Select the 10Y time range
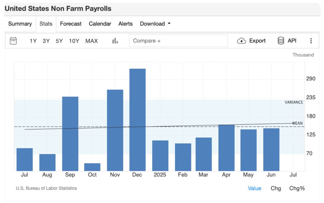324x203 pixels. [74, 41]
